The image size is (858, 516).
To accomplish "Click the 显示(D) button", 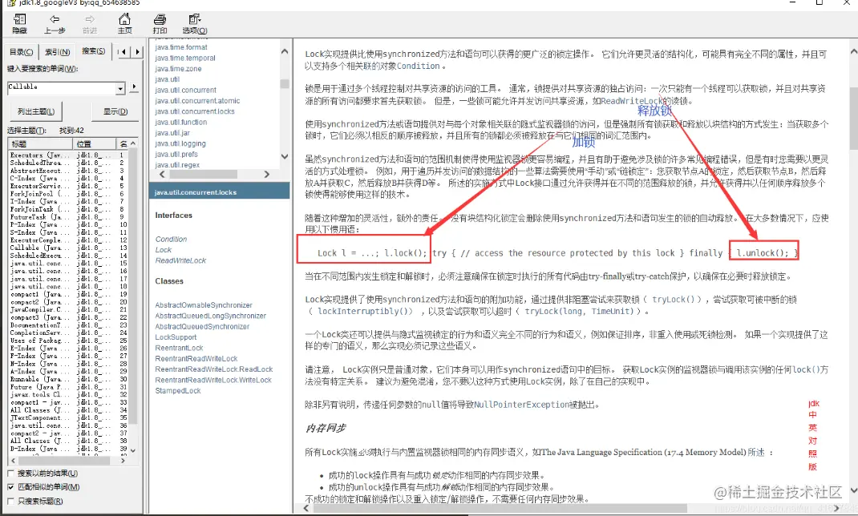I will point(115,111).
